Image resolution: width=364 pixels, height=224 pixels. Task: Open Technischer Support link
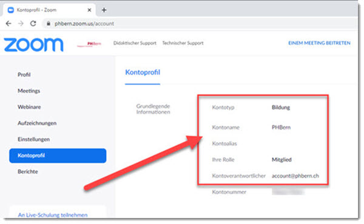tap(183, 43)
